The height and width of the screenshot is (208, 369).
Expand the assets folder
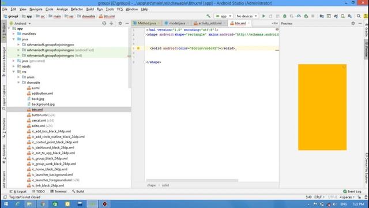point(14,66)
